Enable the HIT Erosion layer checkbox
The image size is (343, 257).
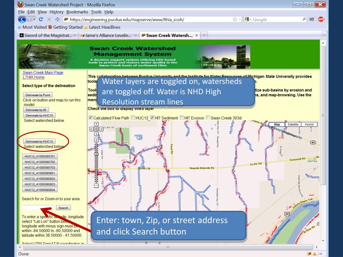pos(182,117)
